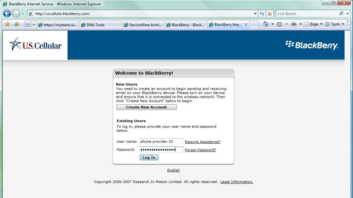Click the page icon in address bar
The height and width of the screenshot is (198, 353).
tap(31, 14)
